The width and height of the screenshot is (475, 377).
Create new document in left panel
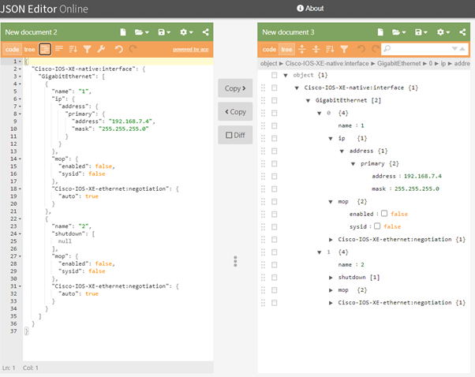pyautogui.click(x=123, y=32)
